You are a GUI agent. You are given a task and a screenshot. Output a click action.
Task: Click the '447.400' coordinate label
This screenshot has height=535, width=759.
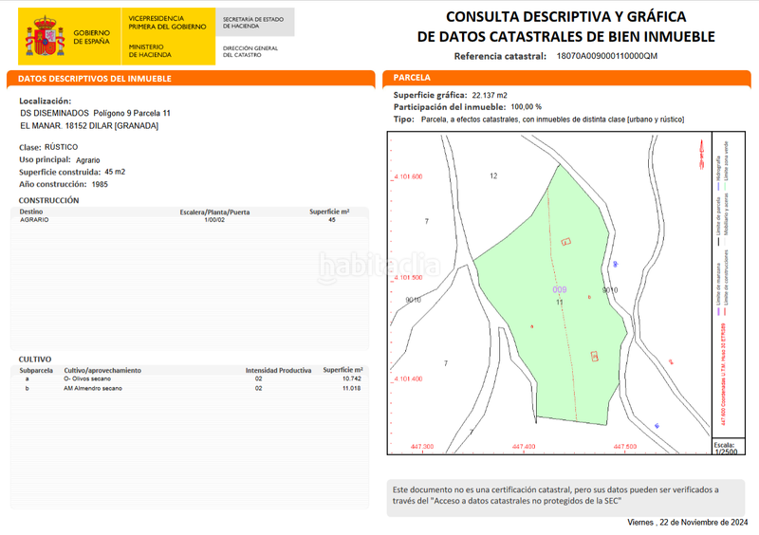524,447
